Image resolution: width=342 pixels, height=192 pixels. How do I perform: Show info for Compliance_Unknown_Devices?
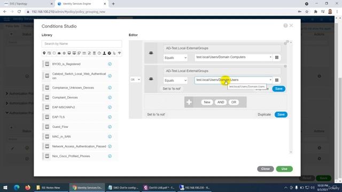pos(110,87)
